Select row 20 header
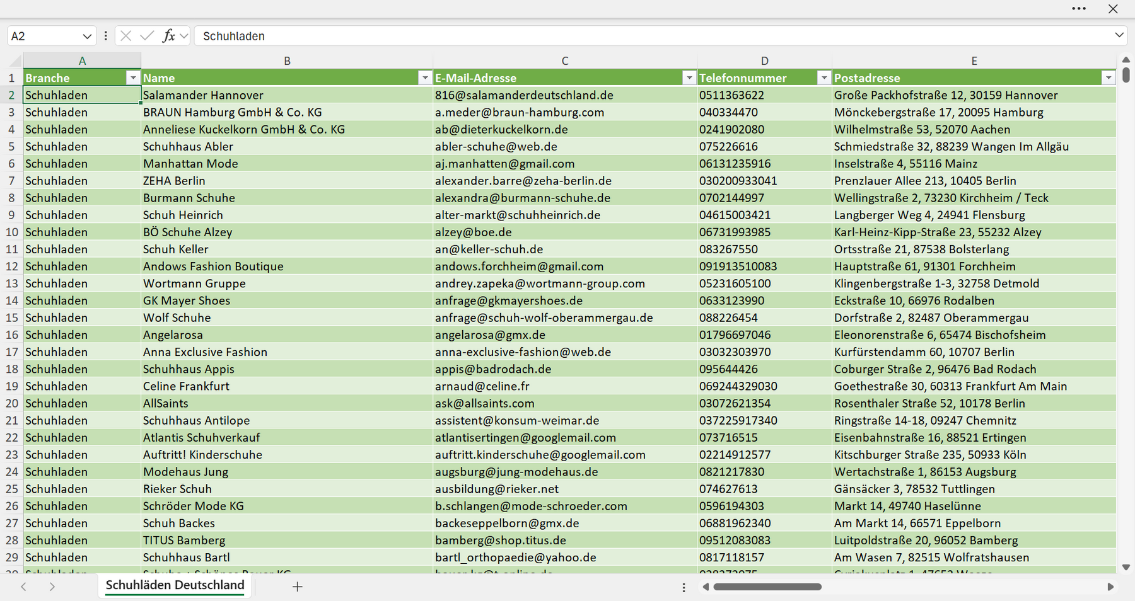 [x=11, y=403]
